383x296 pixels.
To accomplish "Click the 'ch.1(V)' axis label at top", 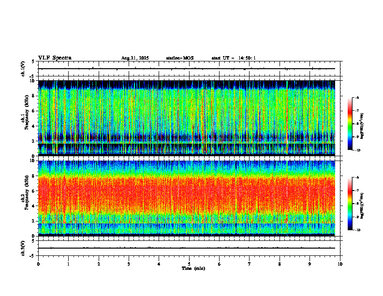I will [23, 69].
